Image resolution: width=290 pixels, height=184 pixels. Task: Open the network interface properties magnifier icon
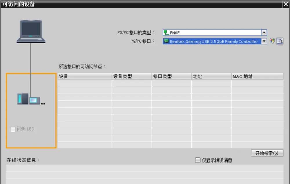coord(279,41)
